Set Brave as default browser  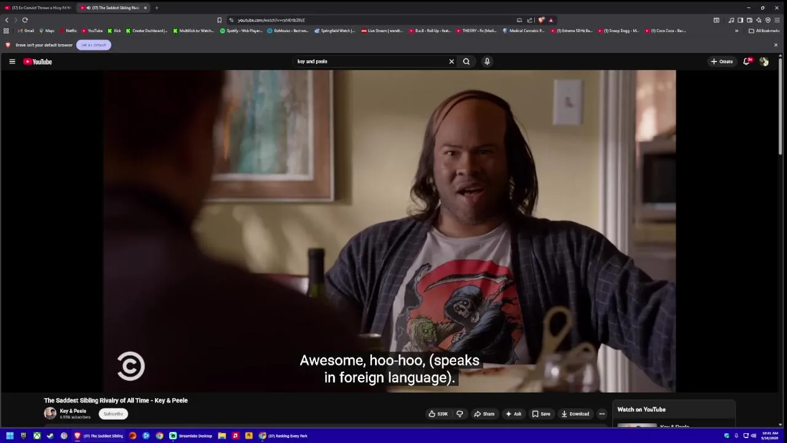(x=93, y=45)
